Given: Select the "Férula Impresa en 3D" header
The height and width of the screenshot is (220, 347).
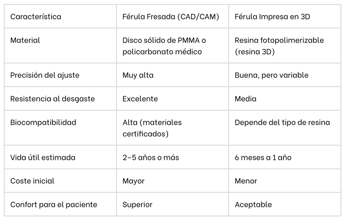Looking at the screenshot, I should point(272,17).
